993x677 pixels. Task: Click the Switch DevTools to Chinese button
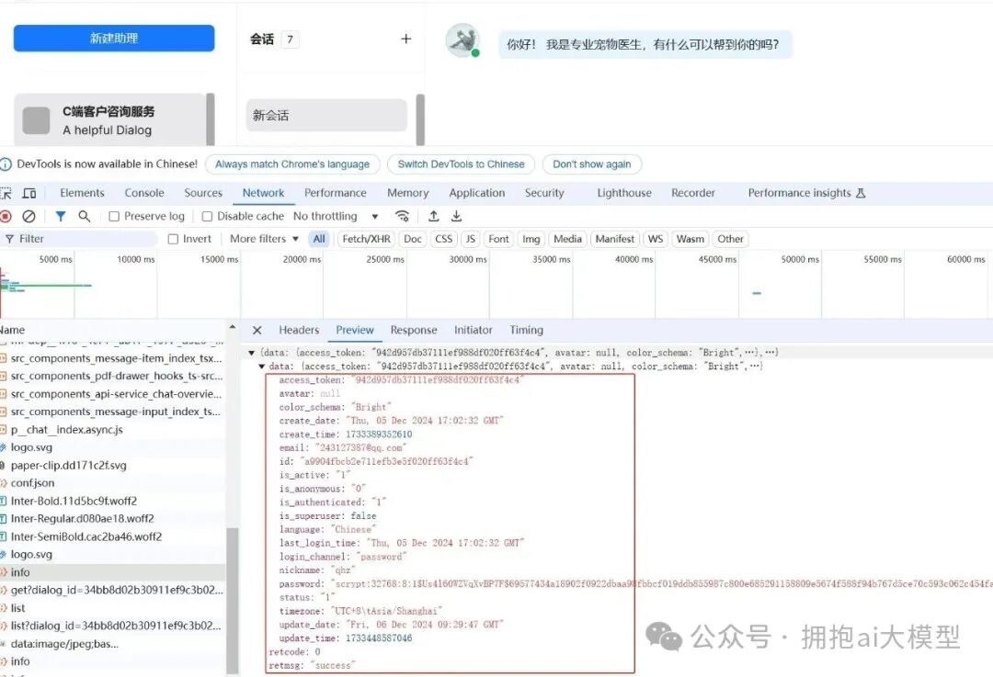click(461, 164)
